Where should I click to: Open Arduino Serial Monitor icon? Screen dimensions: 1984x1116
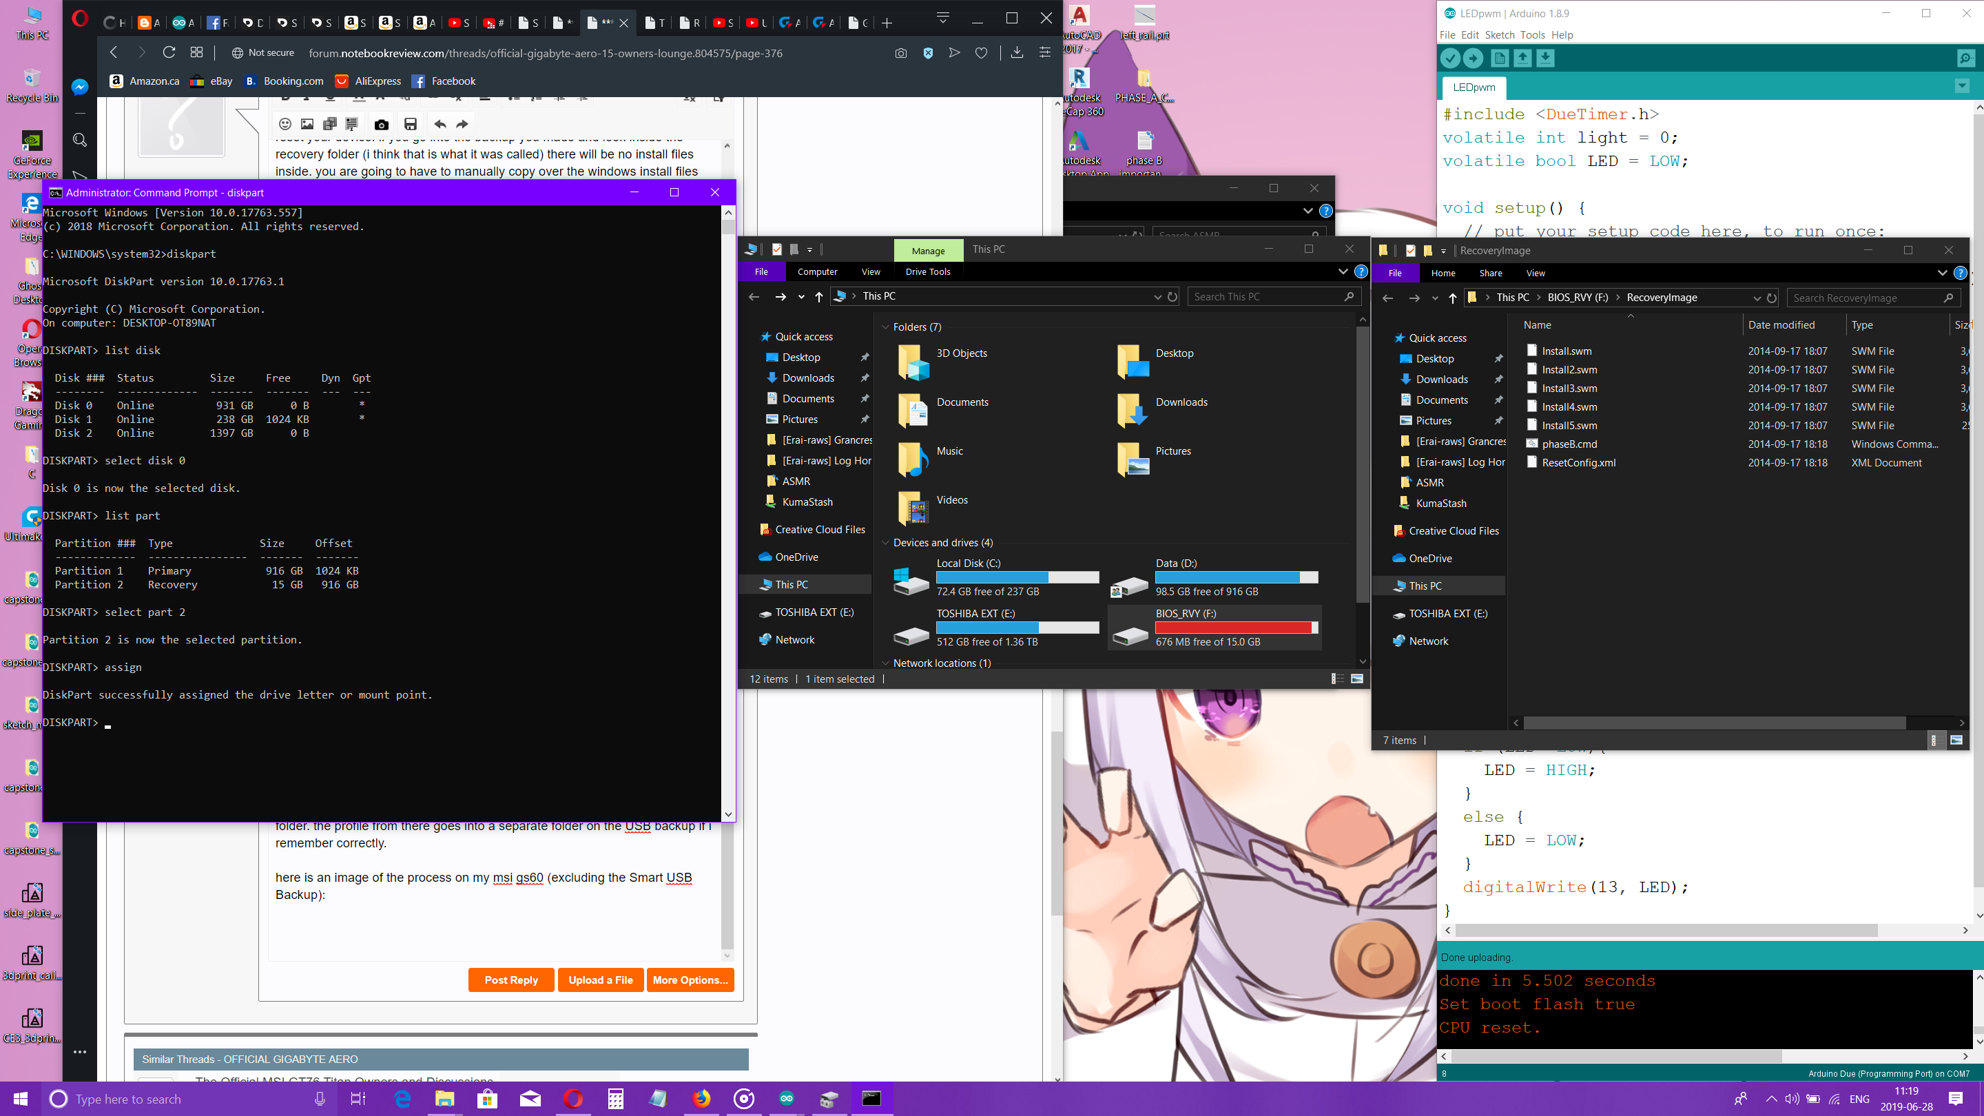tap(1965, 59)
